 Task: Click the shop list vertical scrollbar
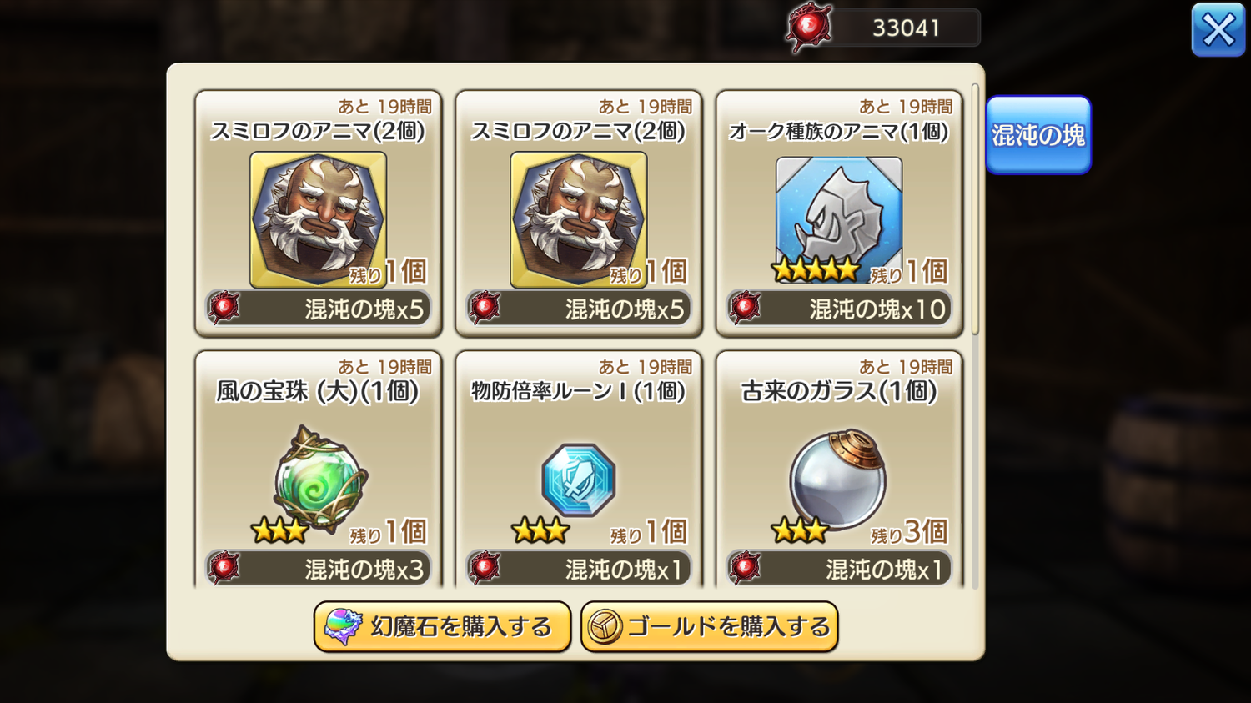975,209
